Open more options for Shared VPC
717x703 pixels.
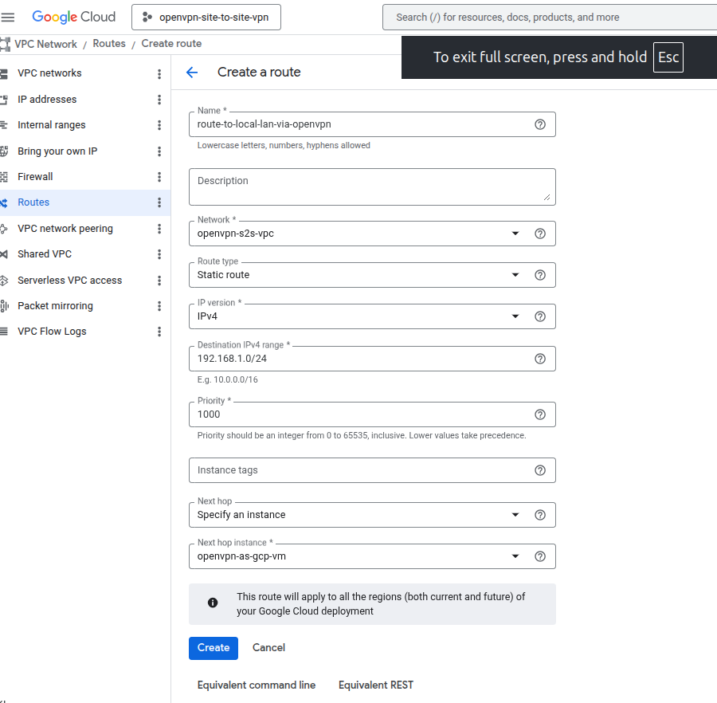click(x=159, y=253)
